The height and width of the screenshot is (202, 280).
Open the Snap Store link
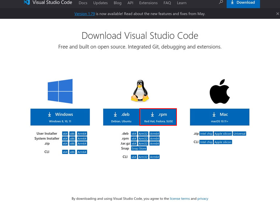[x=139, y=148]
